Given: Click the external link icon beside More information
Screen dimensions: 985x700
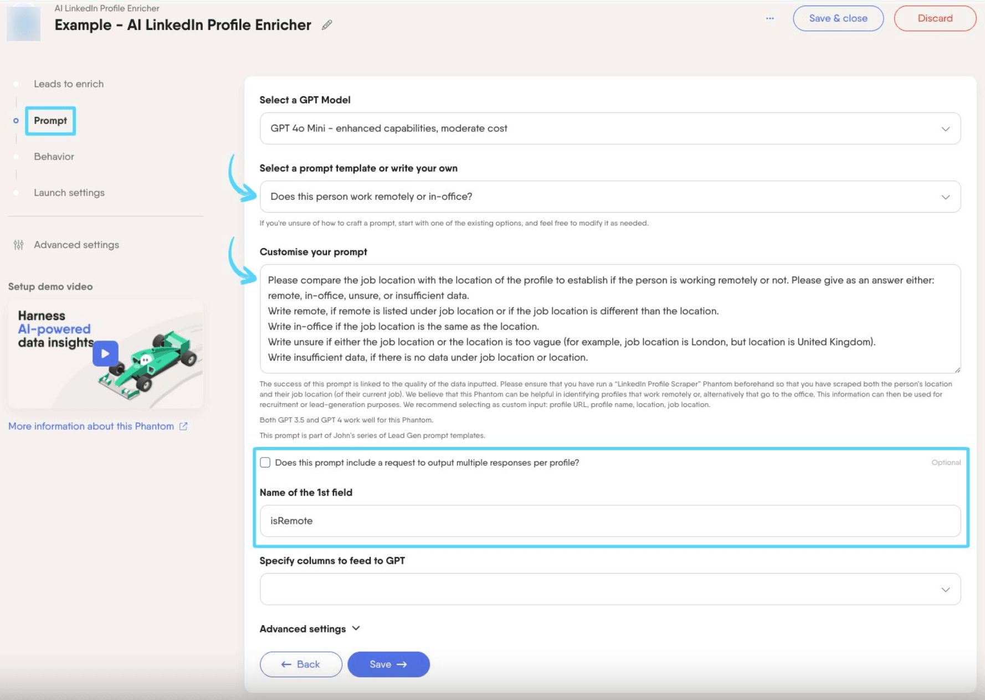Looking at the screenshot, I should coord(183,426).
